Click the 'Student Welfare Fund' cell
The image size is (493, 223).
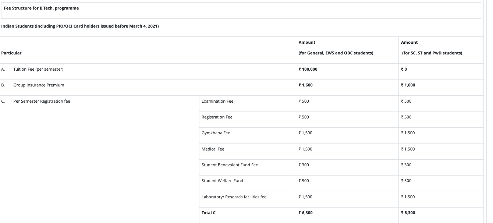pos(223,180)
